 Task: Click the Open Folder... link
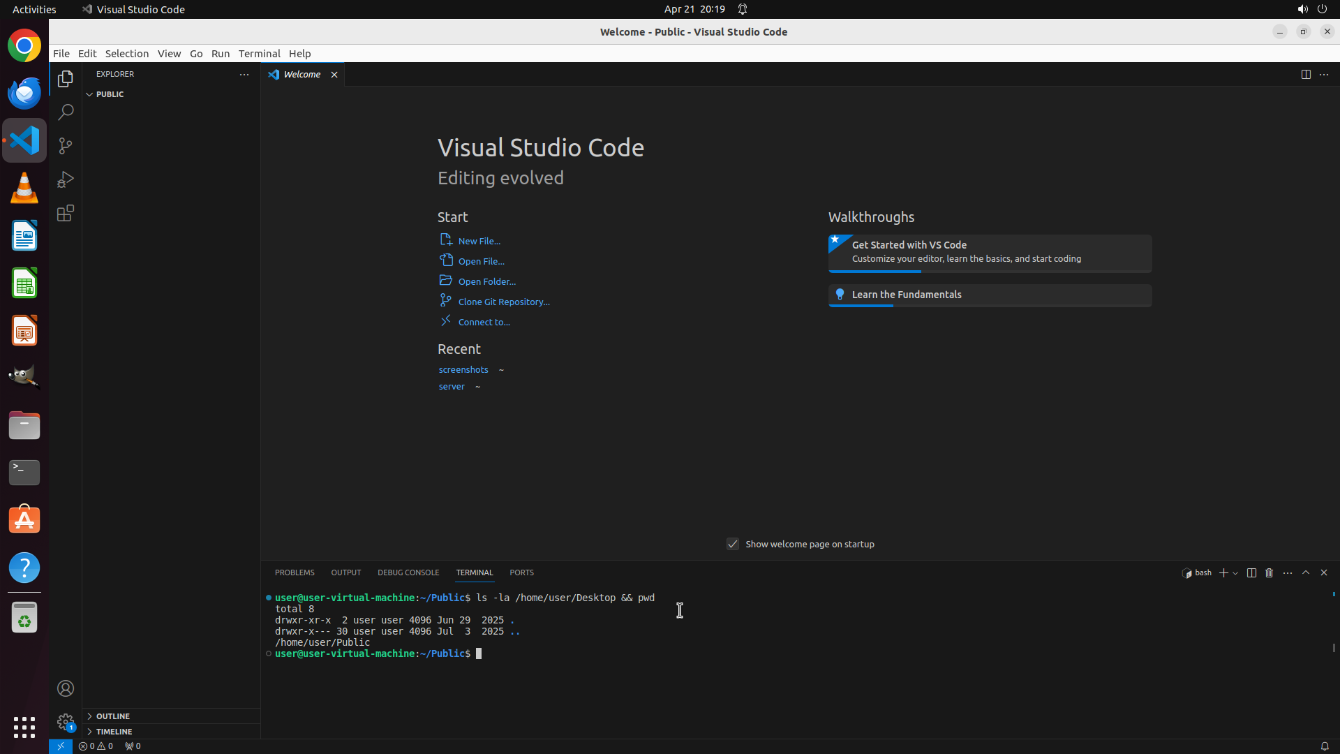[486, 281]
